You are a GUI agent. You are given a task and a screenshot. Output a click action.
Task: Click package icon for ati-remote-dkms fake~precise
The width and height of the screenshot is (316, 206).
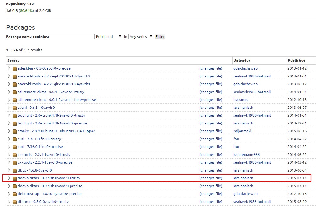click(x=15, y=100)
